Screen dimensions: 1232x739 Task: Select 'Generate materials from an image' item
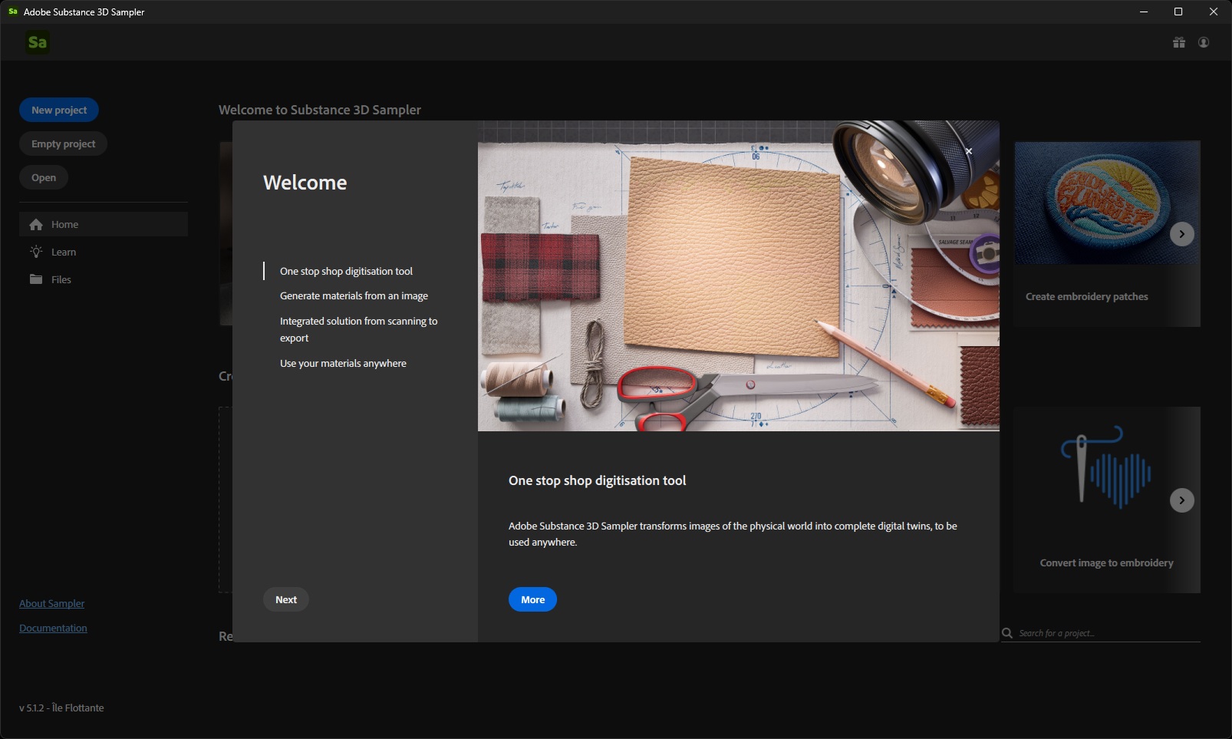click(354, 295)
